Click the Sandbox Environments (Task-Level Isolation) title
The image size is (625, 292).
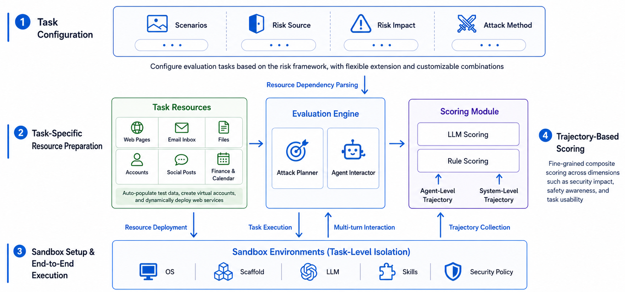coord(321,252)
